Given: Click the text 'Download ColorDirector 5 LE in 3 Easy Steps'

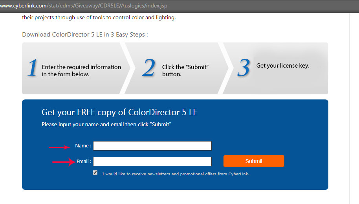Looking at the screenshot, I should [x=85, y=35].
